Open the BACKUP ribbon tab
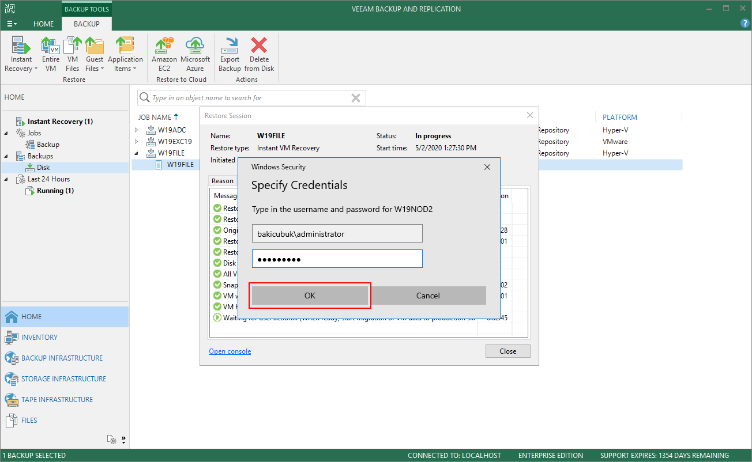Viewport: 752px width, 462px height. 87,24
